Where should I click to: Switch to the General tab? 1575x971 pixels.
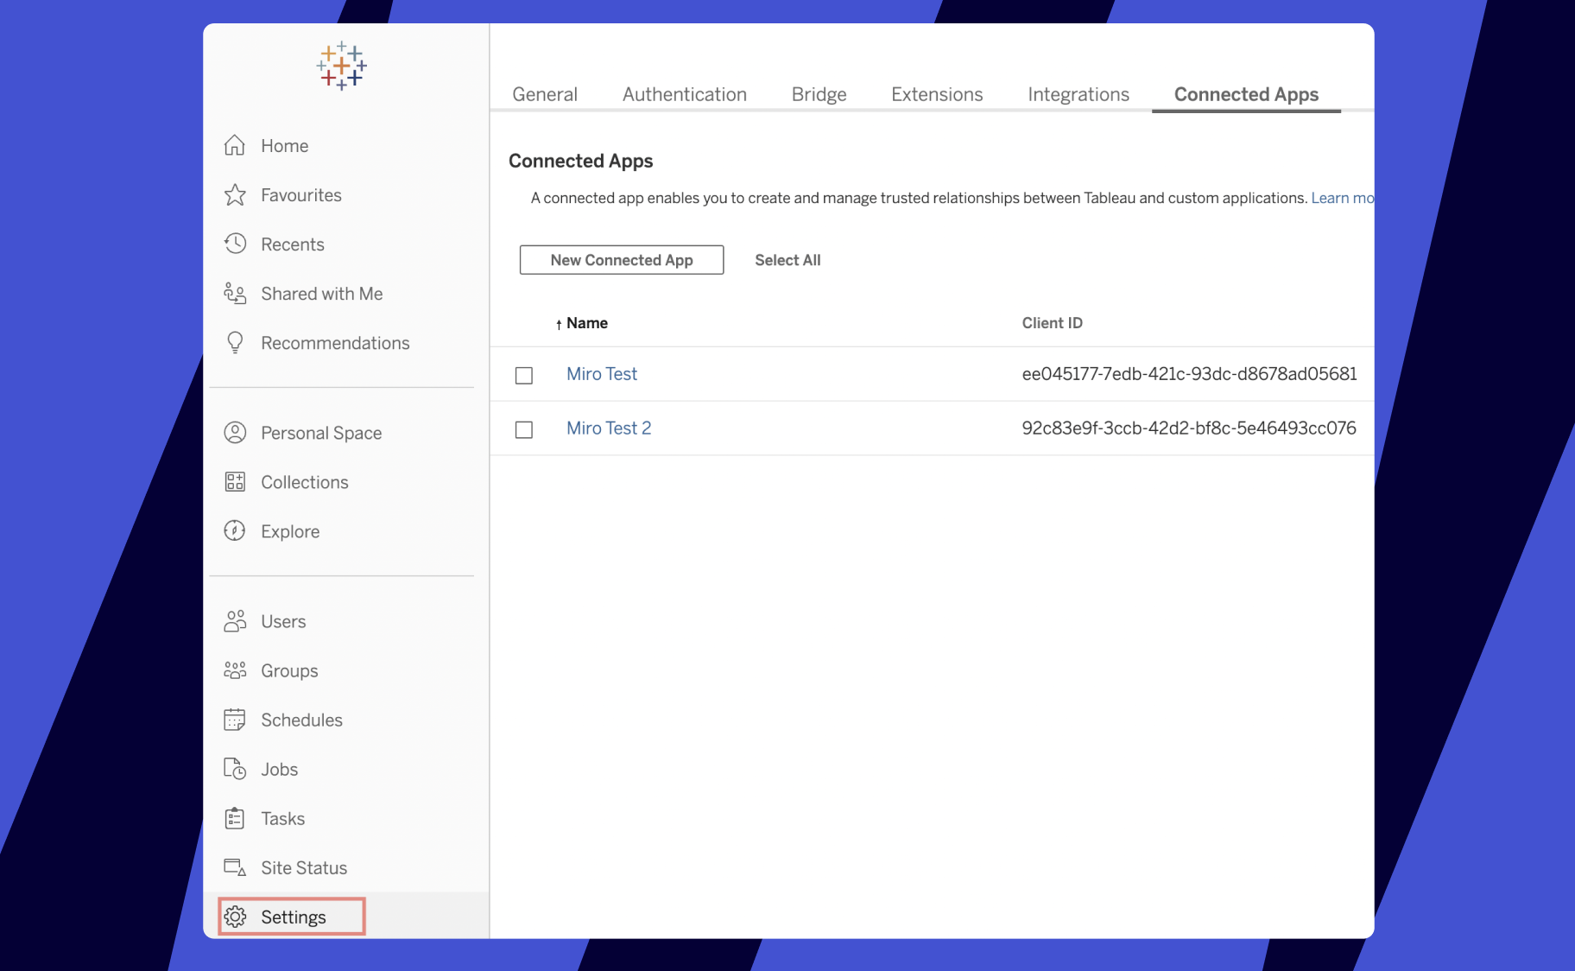(545, 94)
